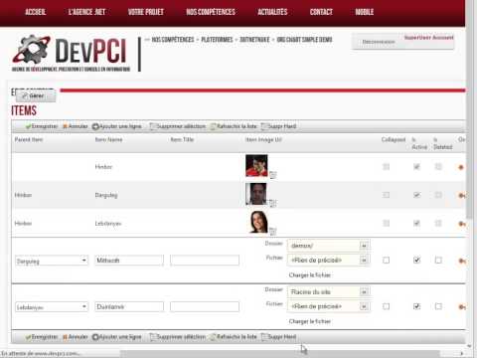This screenshot has width=477, height=358.
Task: Open Votre Projet menu
Action: point(146,12)
